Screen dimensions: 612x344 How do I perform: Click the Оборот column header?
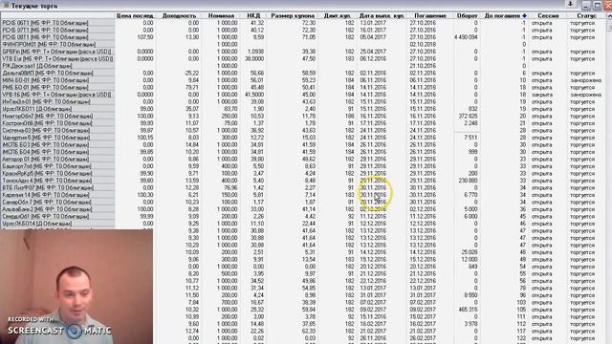tap(467, 15)
